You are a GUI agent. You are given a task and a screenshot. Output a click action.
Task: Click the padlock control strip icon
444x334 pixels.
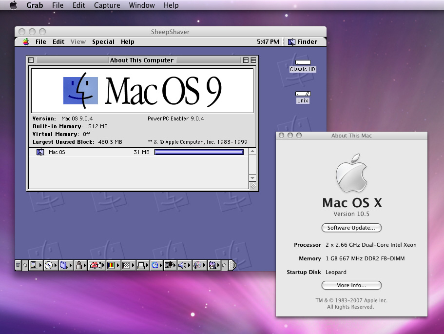point(79,265)
